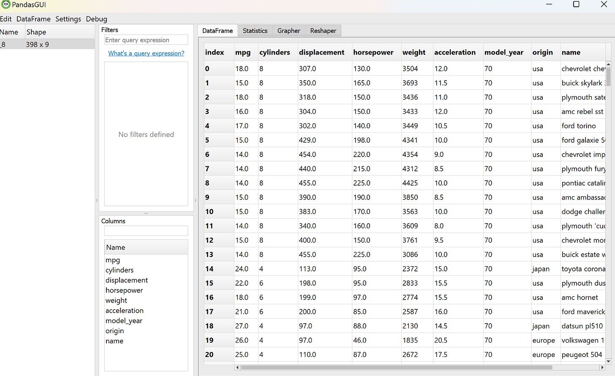
Task: Switch to the Statistics tab
Action: coord(255,30)
